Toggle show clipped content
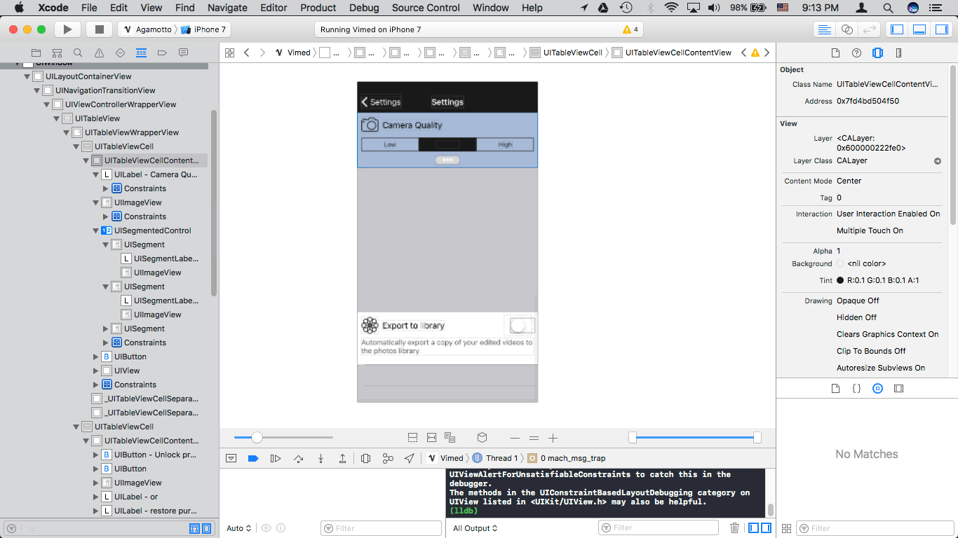Screen dimensions: 958x538 [x=412, y=437]
